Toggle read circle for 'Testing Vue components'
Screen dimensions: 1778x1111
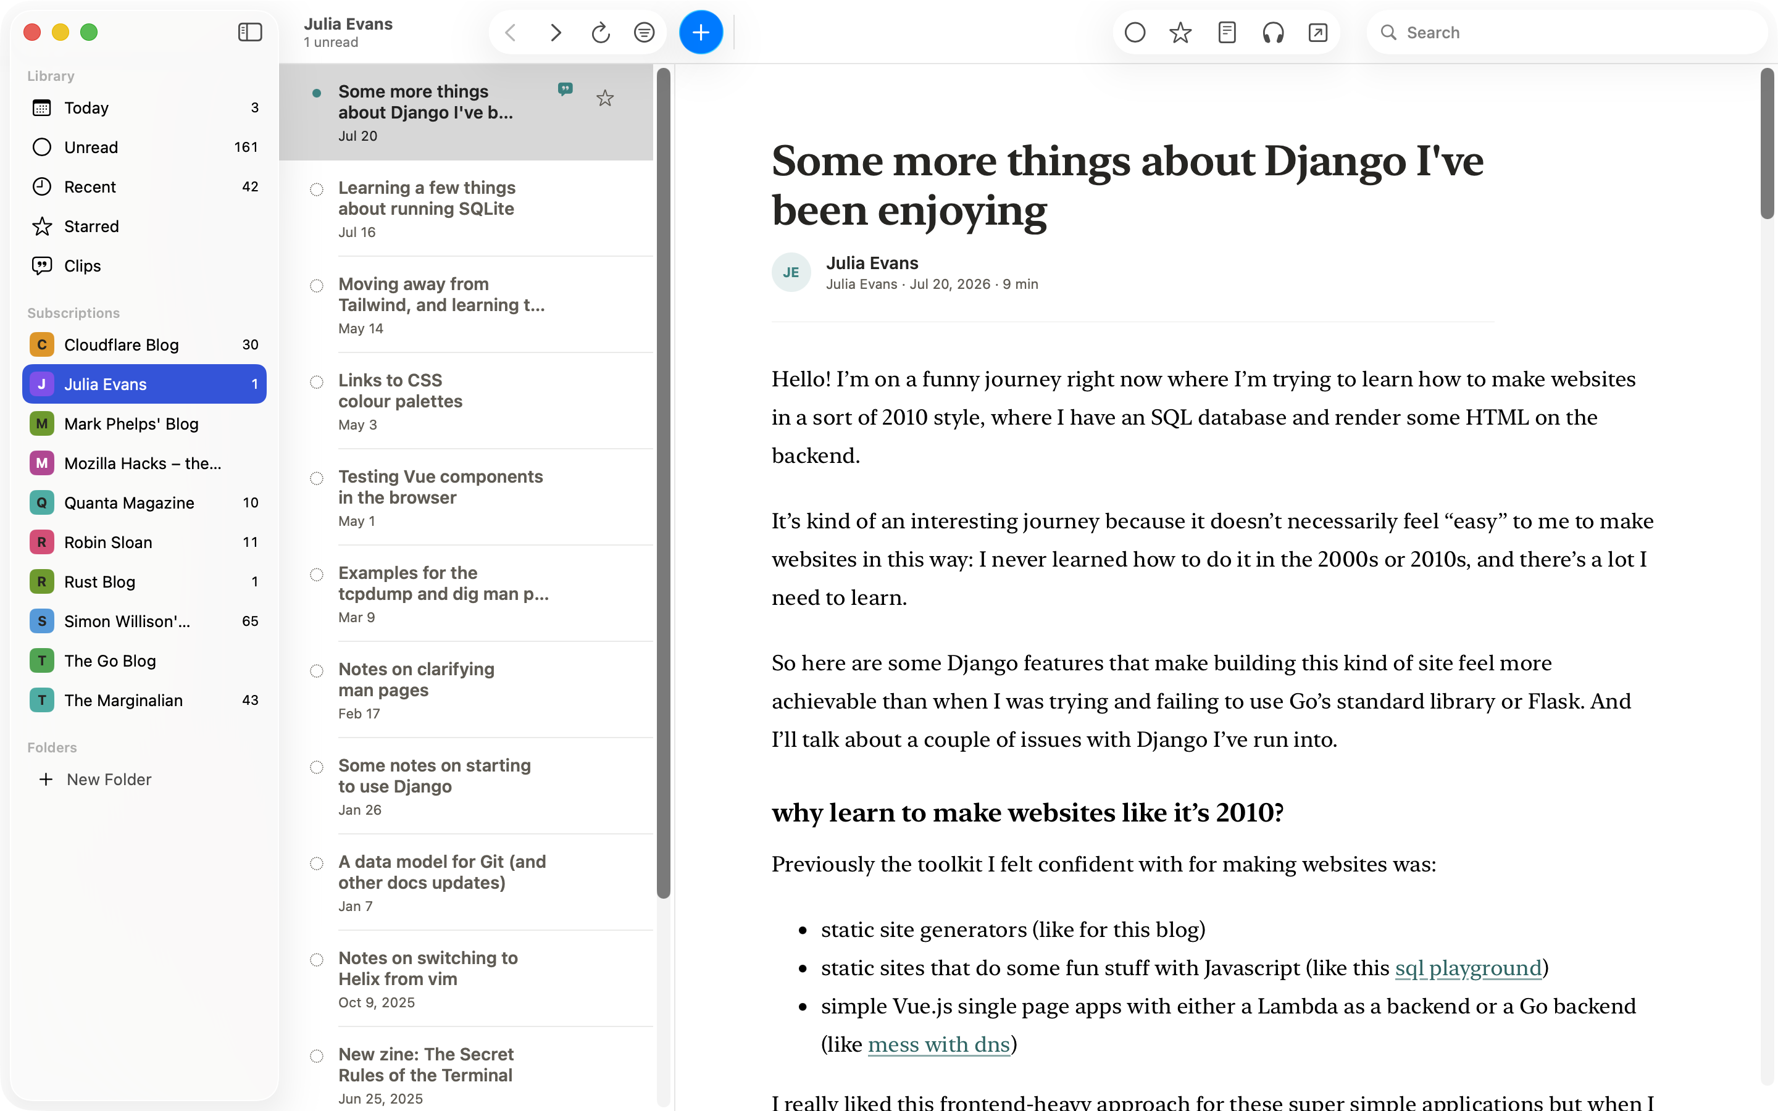(x=317, y=478)
